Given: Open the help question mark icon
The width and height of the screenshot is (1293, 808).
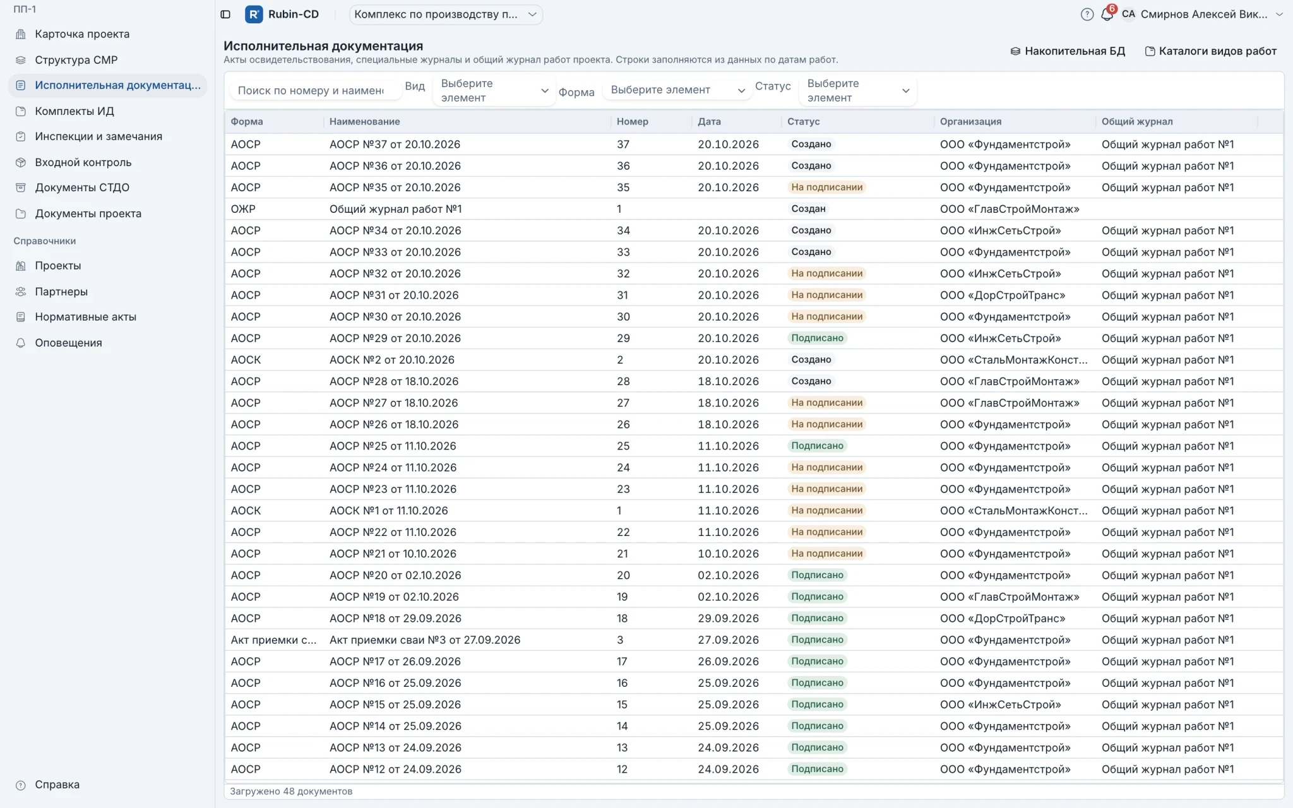Looking at the screenshot, I should pyautogui.click(x=1087, y=14).
